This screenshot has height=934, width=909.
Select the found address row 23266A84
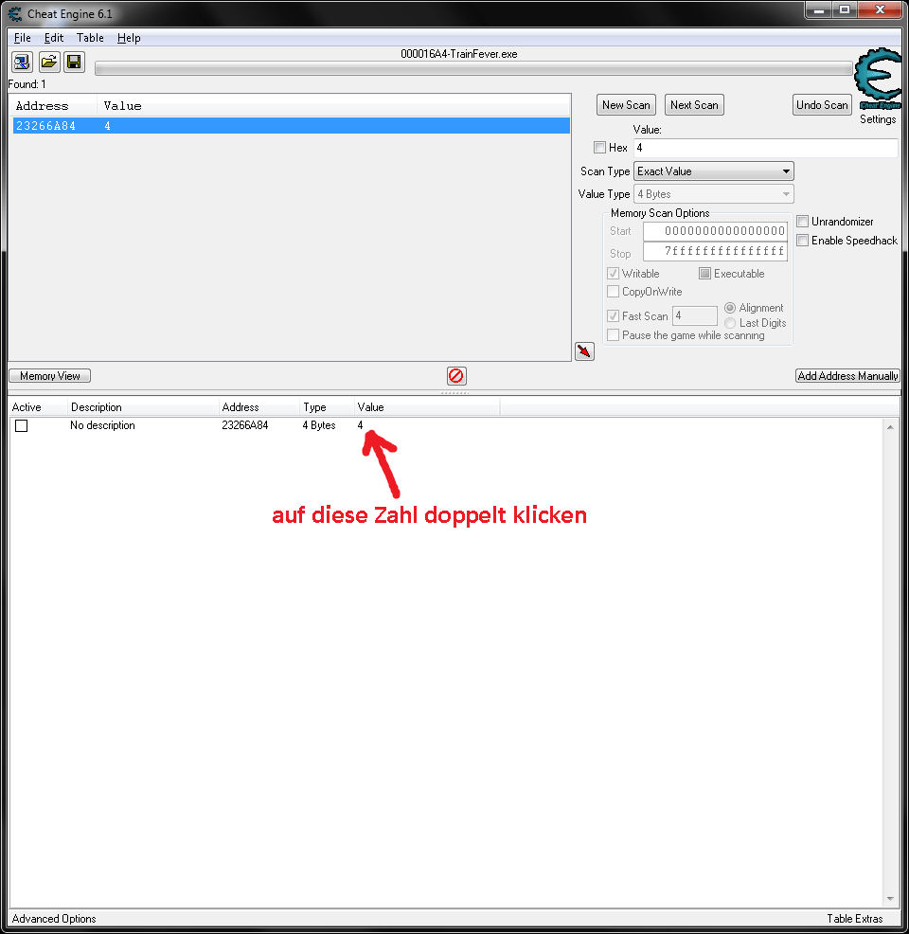click(291, 126)
